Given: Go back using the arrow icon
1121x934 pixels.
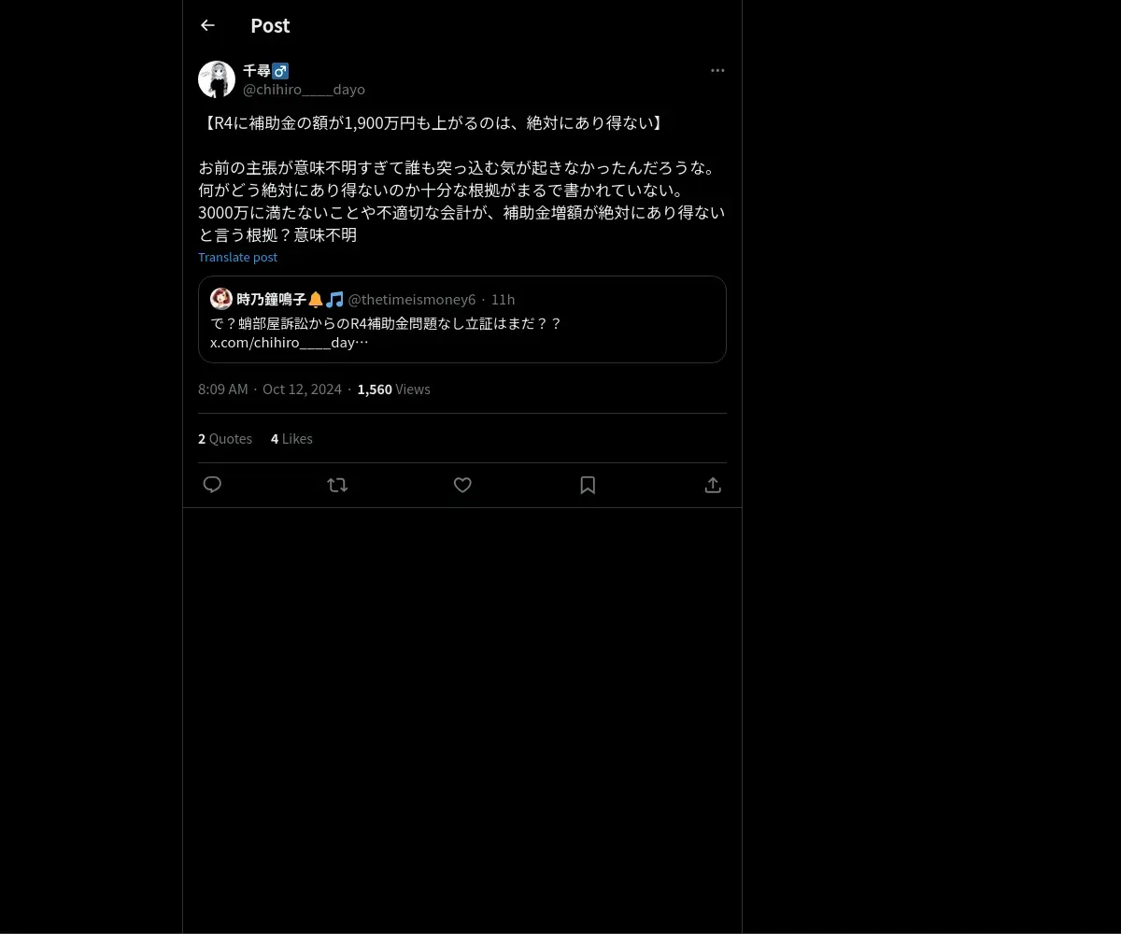Looking at the screenshot, I should pos(207,25).
